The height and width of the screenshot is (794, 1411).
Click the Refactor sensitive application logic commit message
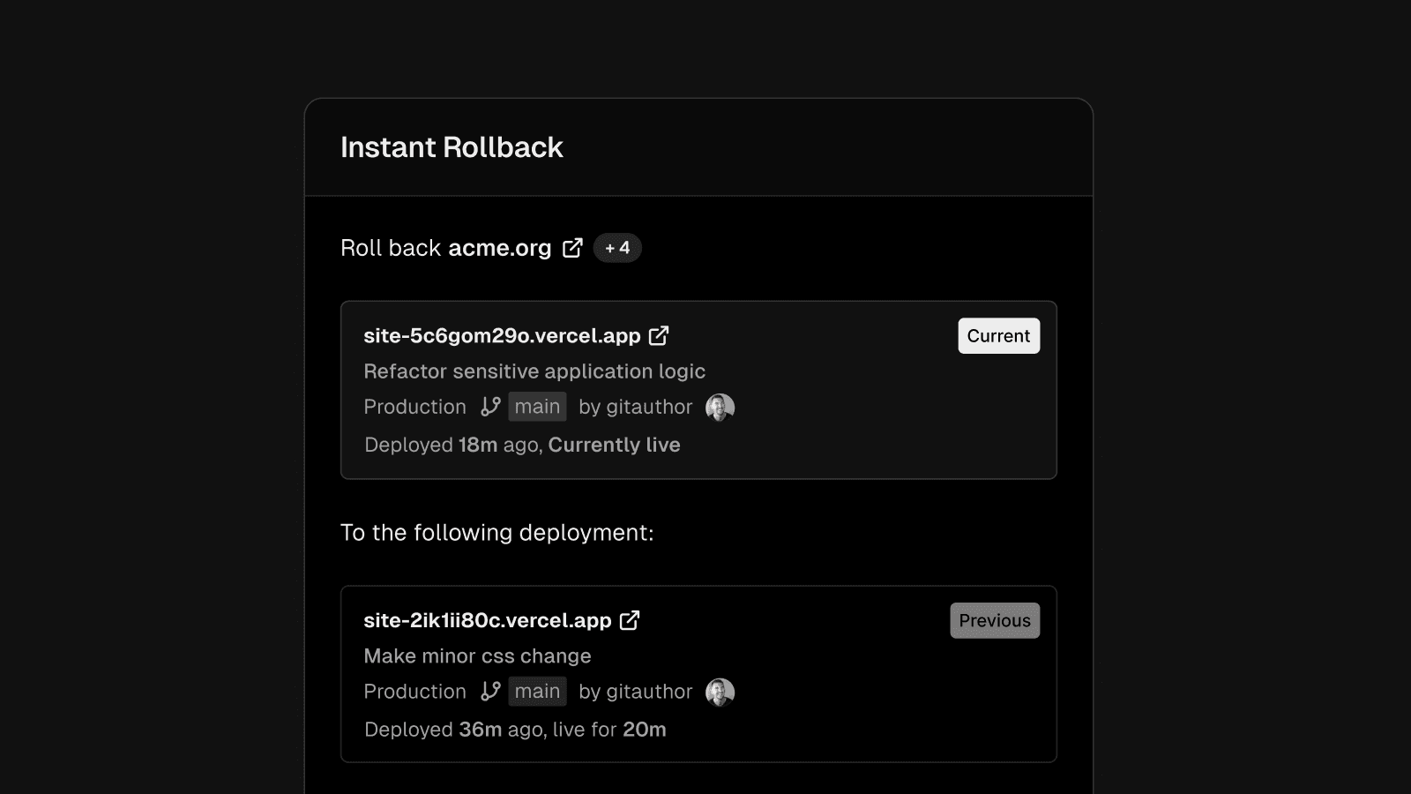[x=534, y=371]
